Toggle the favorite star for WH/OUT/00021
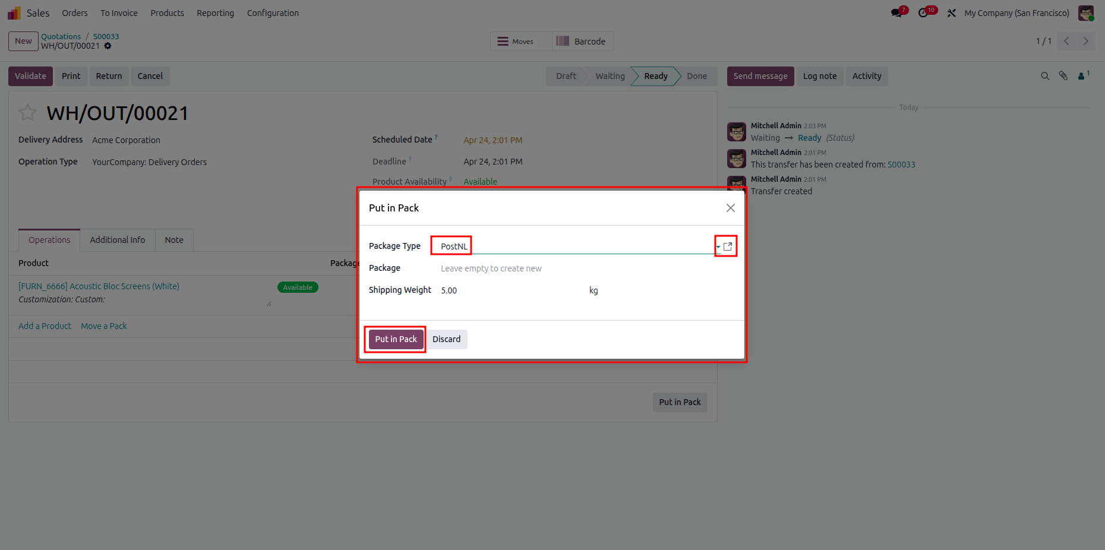1105x550 pixels. (x=28, y=112)
